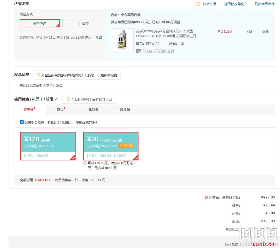Click the merchant name 京东国际自营
The image size is (280, 248).
131,15
